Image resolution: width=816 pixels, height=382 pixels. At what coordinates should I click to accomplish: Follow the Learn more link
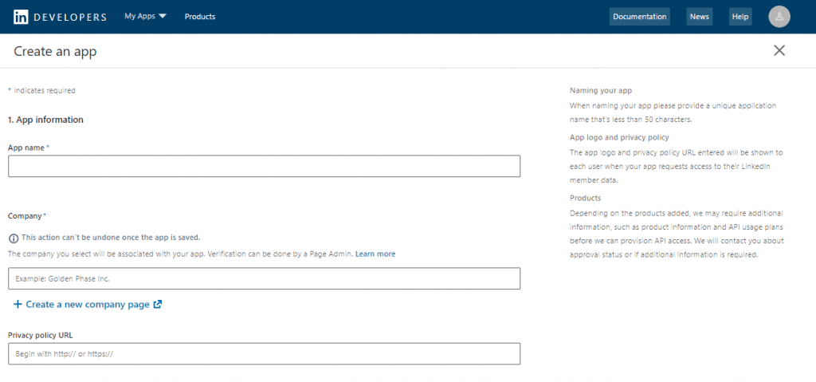[x=375, y=254]
